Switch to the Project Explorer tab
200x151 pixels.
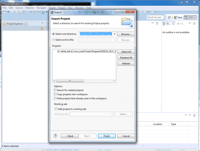point(15,24)
